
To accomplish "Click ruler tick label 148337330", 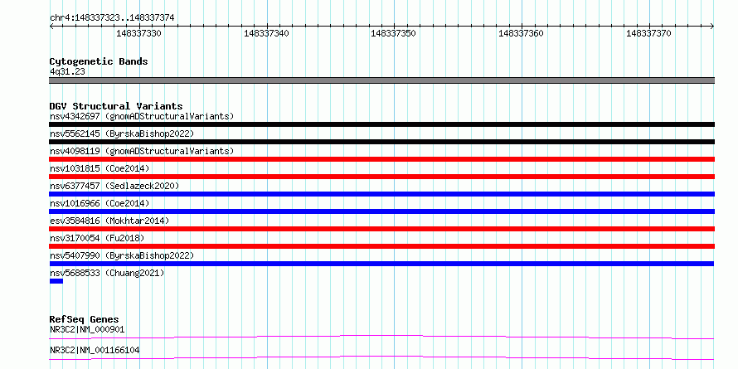I will point(138,33).
